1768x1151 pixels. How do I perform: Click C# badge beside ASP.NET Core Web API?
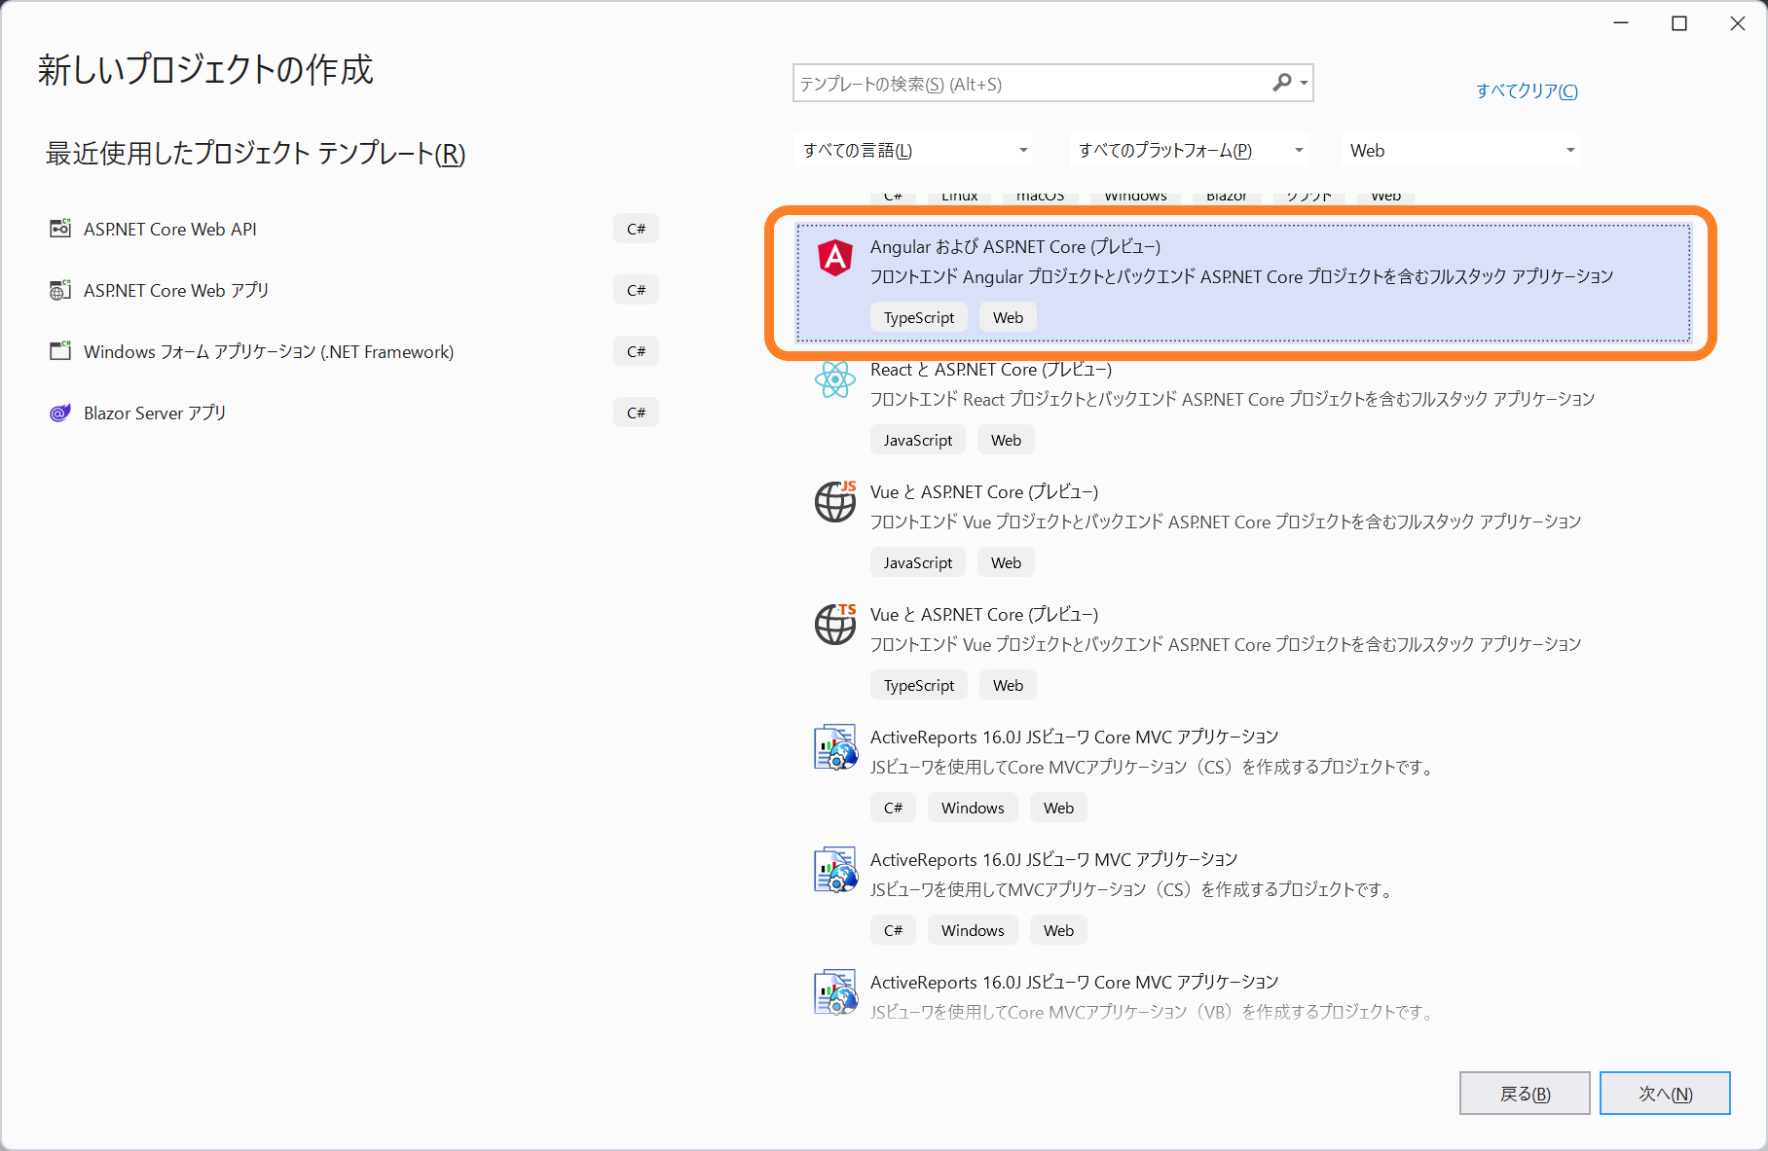[x=636, y=229]
